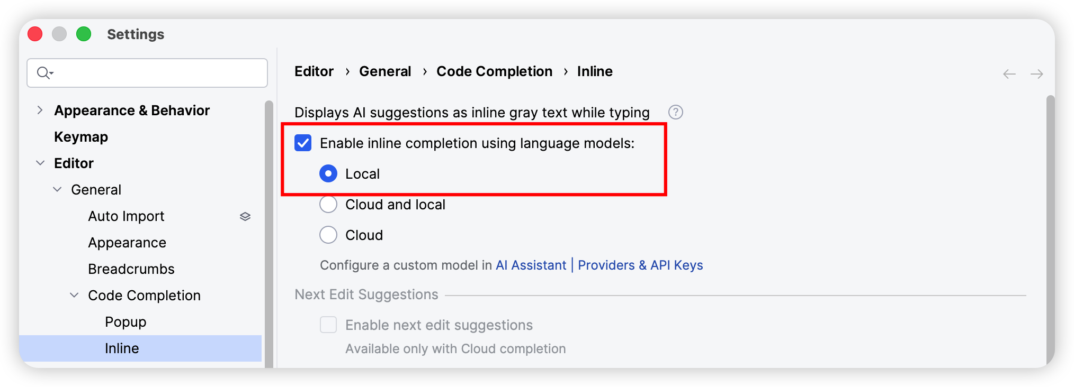Viewport: 1074px width, 387px height.
Task: Collapse the Editor tree node
Action: coord(40,163)
